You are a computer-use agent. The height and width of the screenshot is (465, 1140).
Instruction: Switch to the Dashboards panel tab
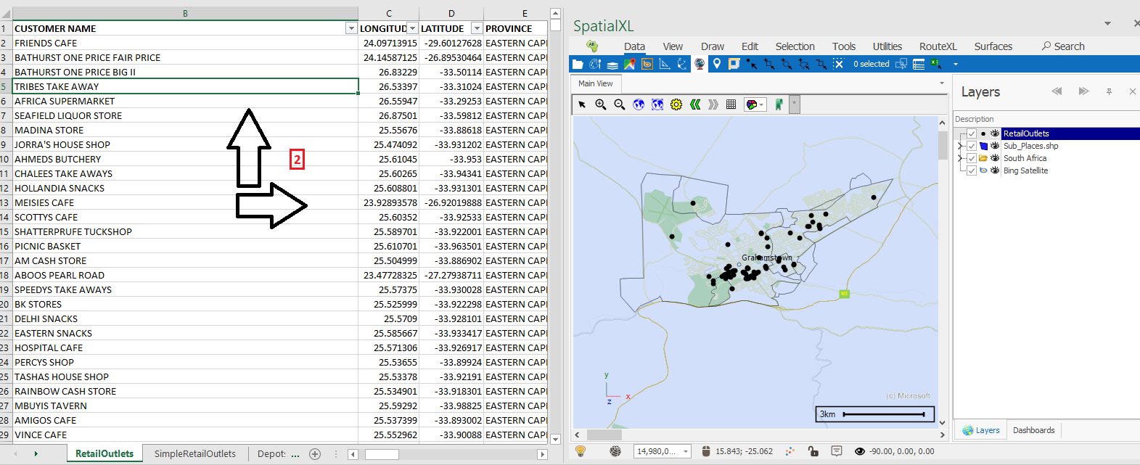(1033, 430)
